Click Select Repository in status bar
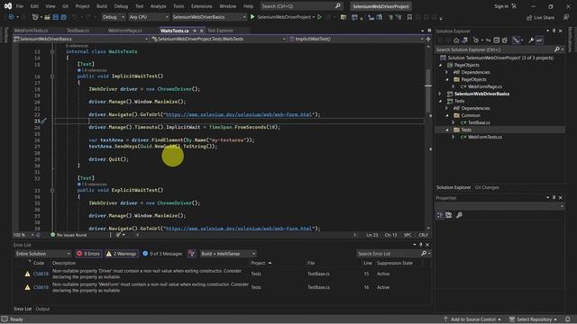 point(534,319)
